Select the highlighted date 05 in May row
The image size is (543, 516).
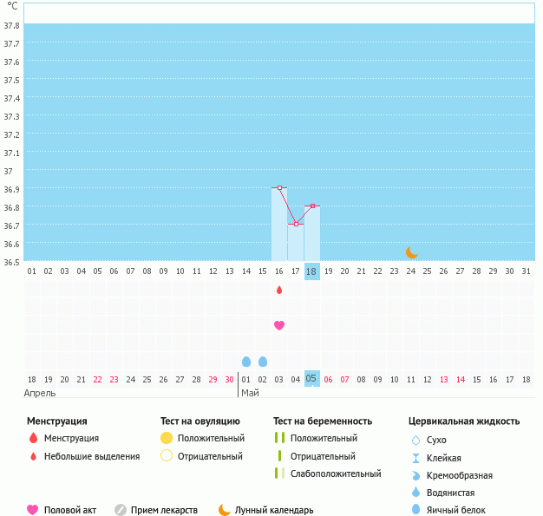312,378
